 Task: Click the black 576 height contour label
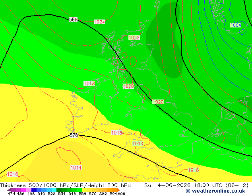coord(74,135)
